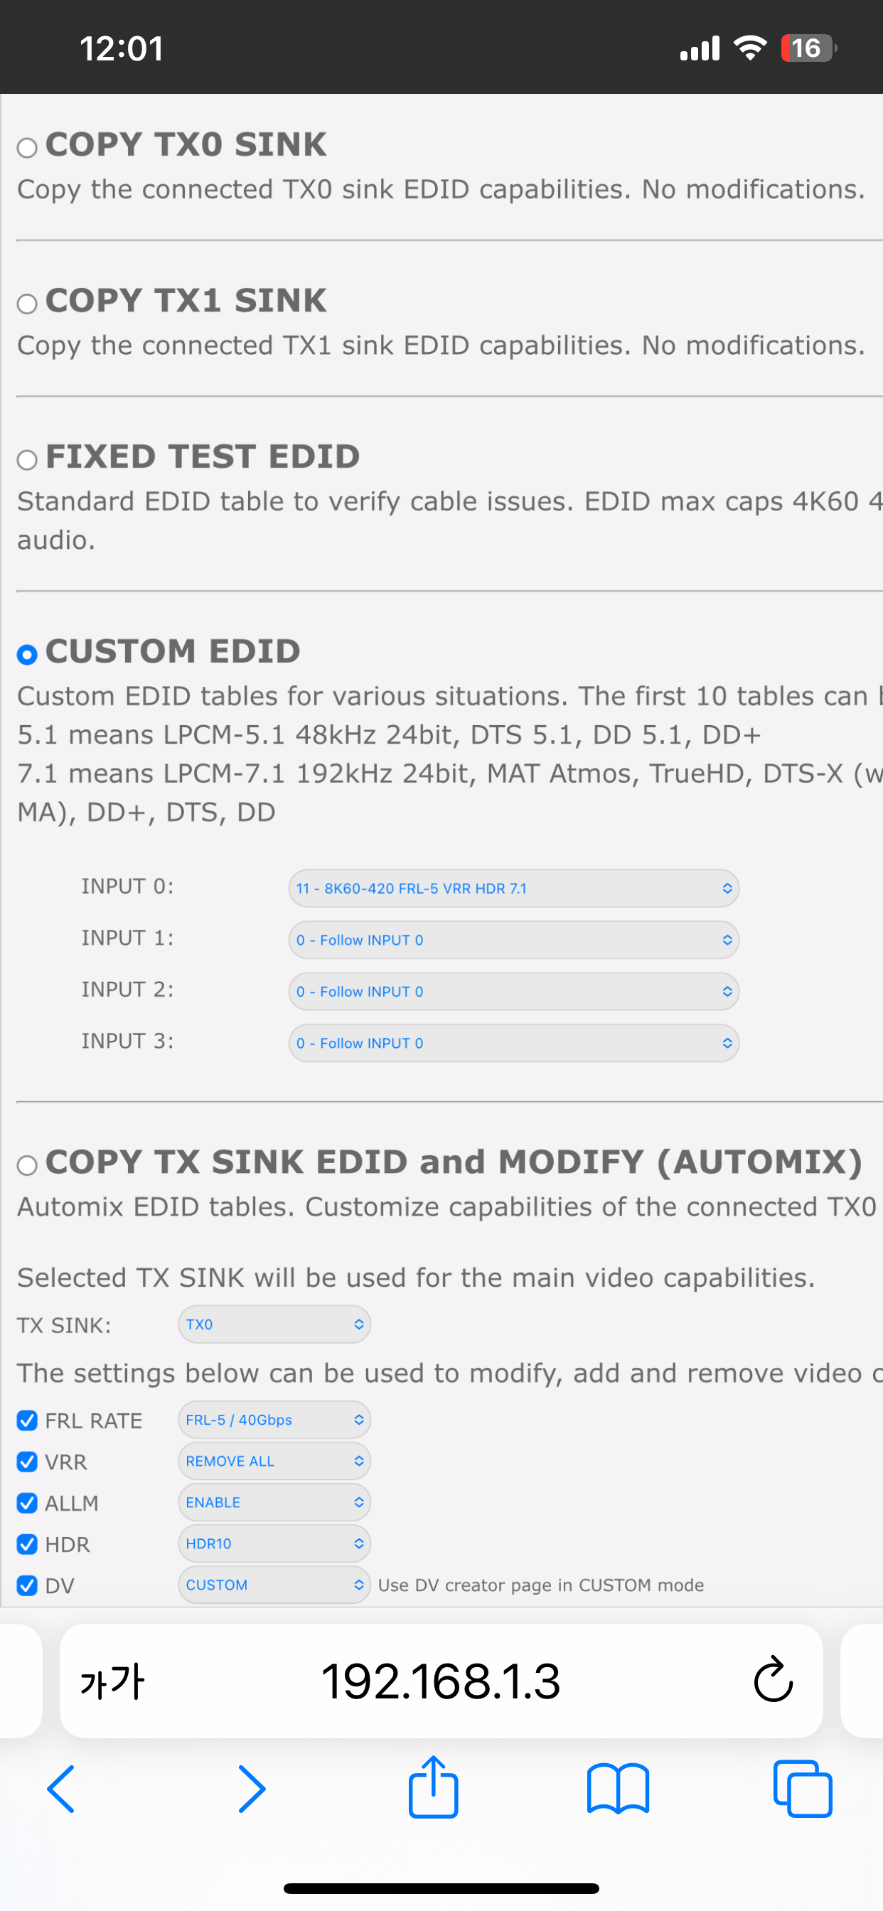Uncheck the FRL RATE checkbox
This screenshot has height=1911, width=883.
coord(28,1420)
